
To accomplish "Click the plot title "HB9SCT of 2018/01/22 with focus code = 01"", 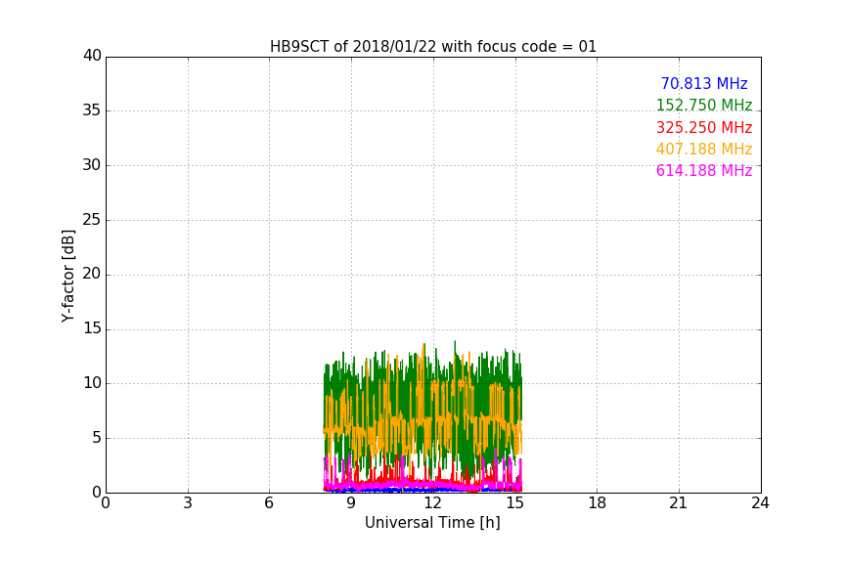I will tap(432, 47).
